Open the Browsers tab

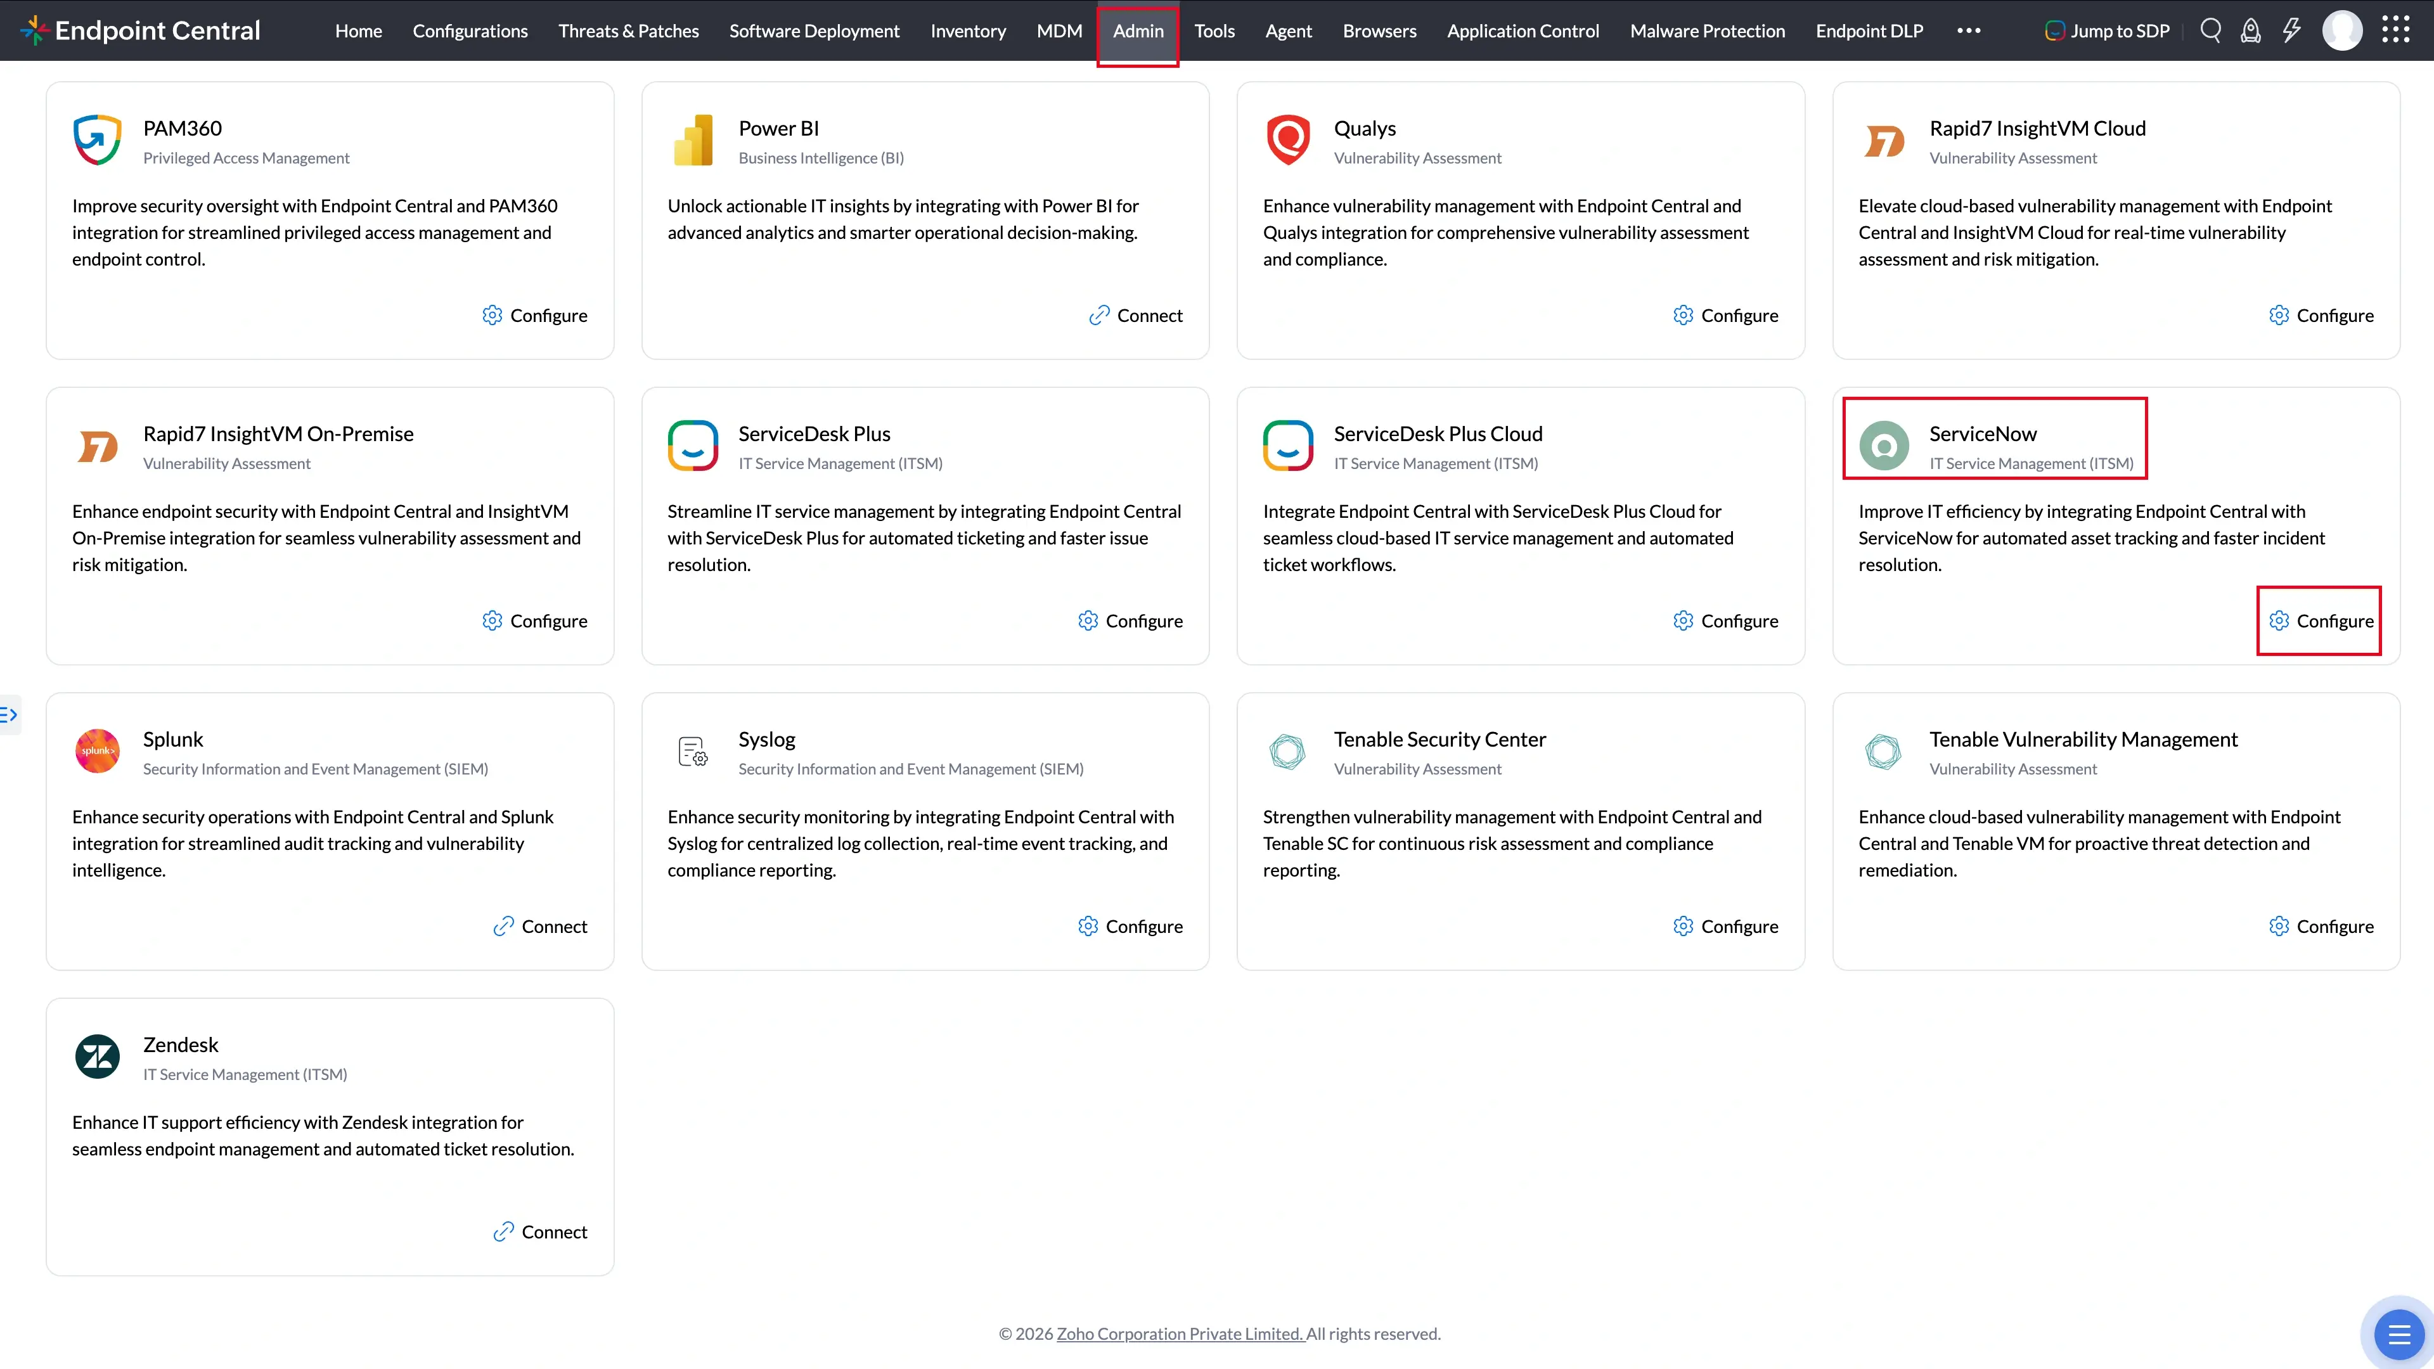pyautogui.click(x=1379, y=30)
